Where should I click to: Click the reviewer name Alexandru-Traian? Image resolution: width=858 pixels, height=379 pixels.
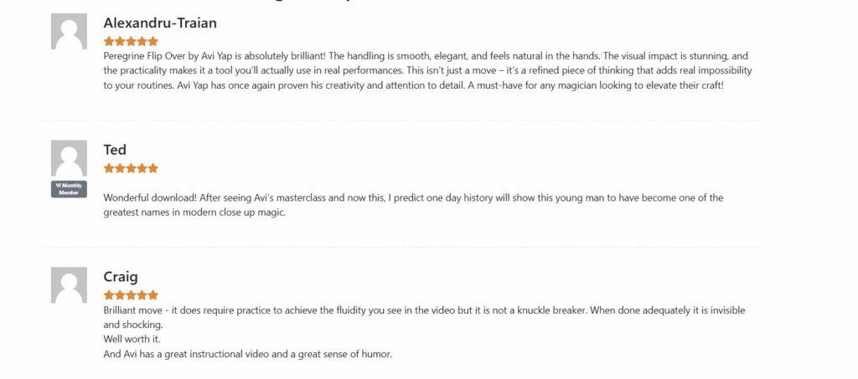point(160,23)
